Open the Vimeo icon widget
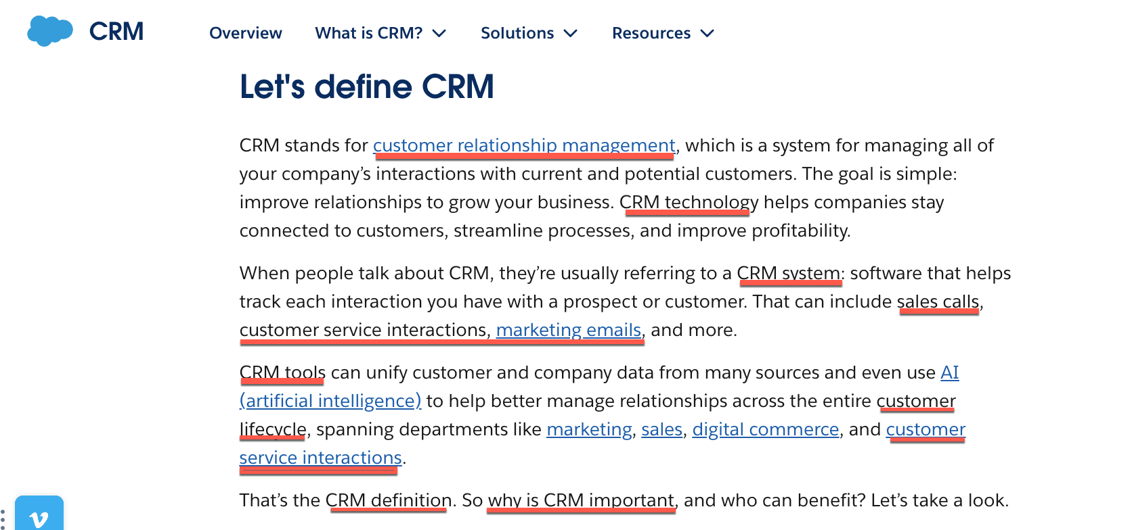The height and width of the screenshot is (530, 1132). 39,516
